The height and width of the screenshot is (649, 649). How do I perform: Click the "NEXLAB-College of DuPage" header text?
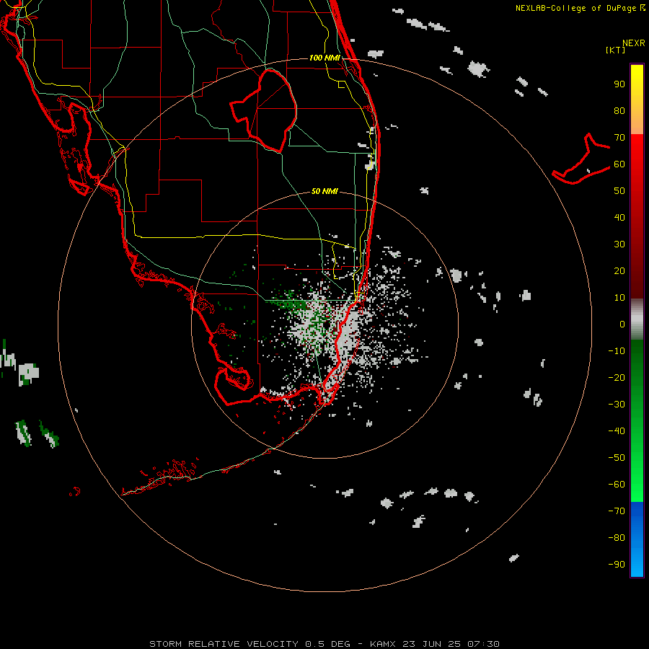pos(576,8)
